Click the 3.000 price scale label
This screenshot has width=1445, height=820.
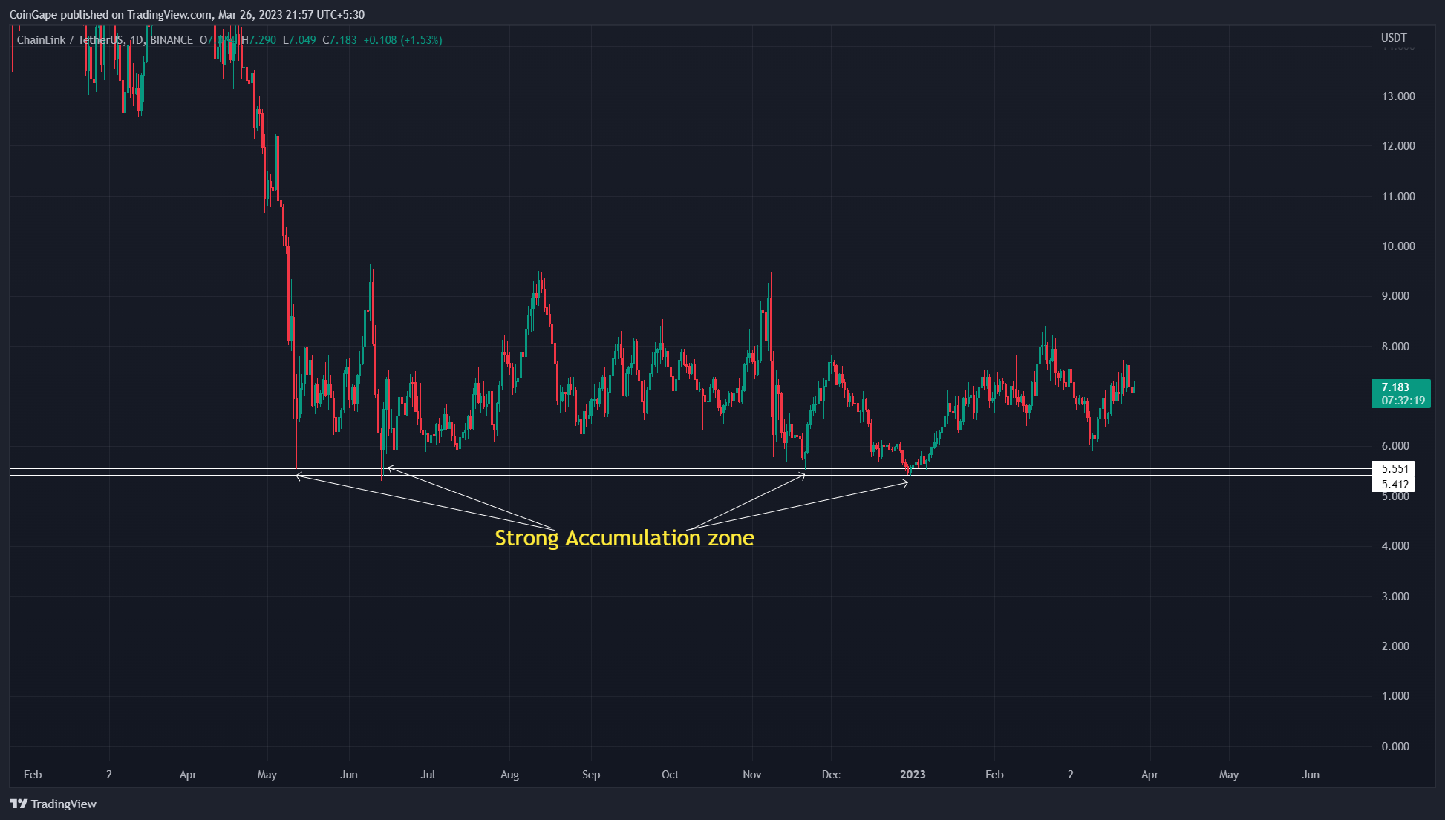click(1395, 597)
